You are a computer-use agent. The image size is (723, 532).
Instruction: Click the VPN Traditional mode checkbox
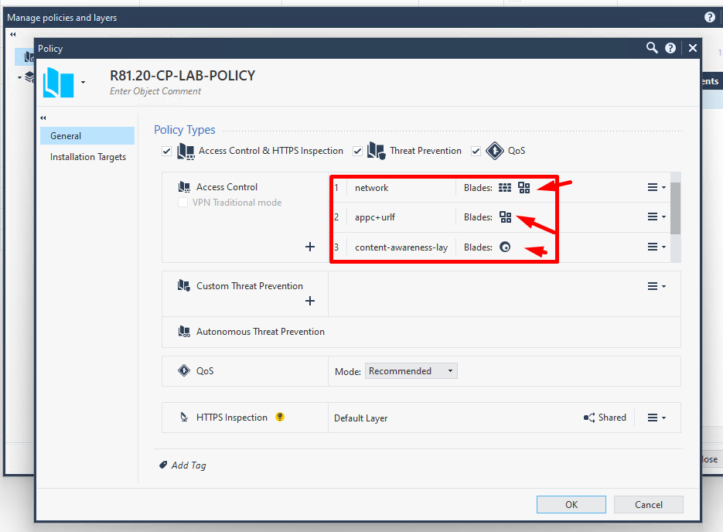pos(183,203)
